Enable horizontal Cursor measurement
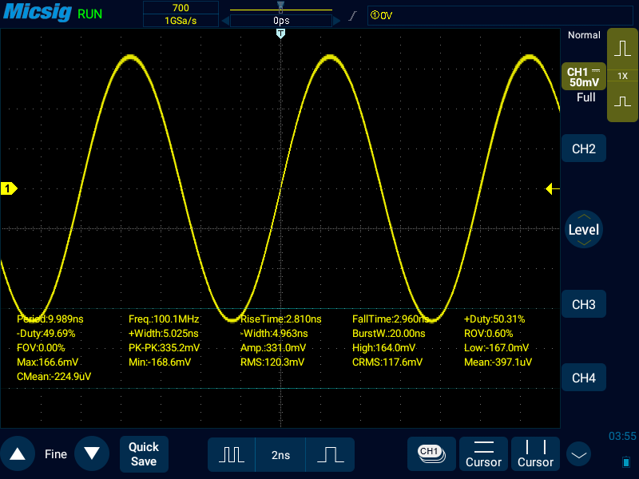 [483, 453]
